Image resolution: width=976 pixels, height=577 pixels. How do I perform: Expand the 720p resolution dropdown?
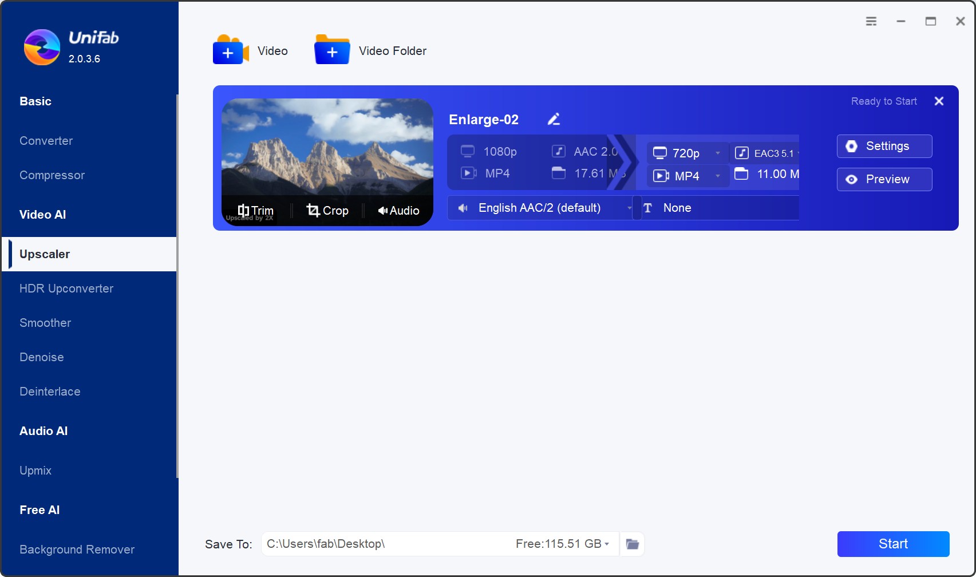coord(718,153)
